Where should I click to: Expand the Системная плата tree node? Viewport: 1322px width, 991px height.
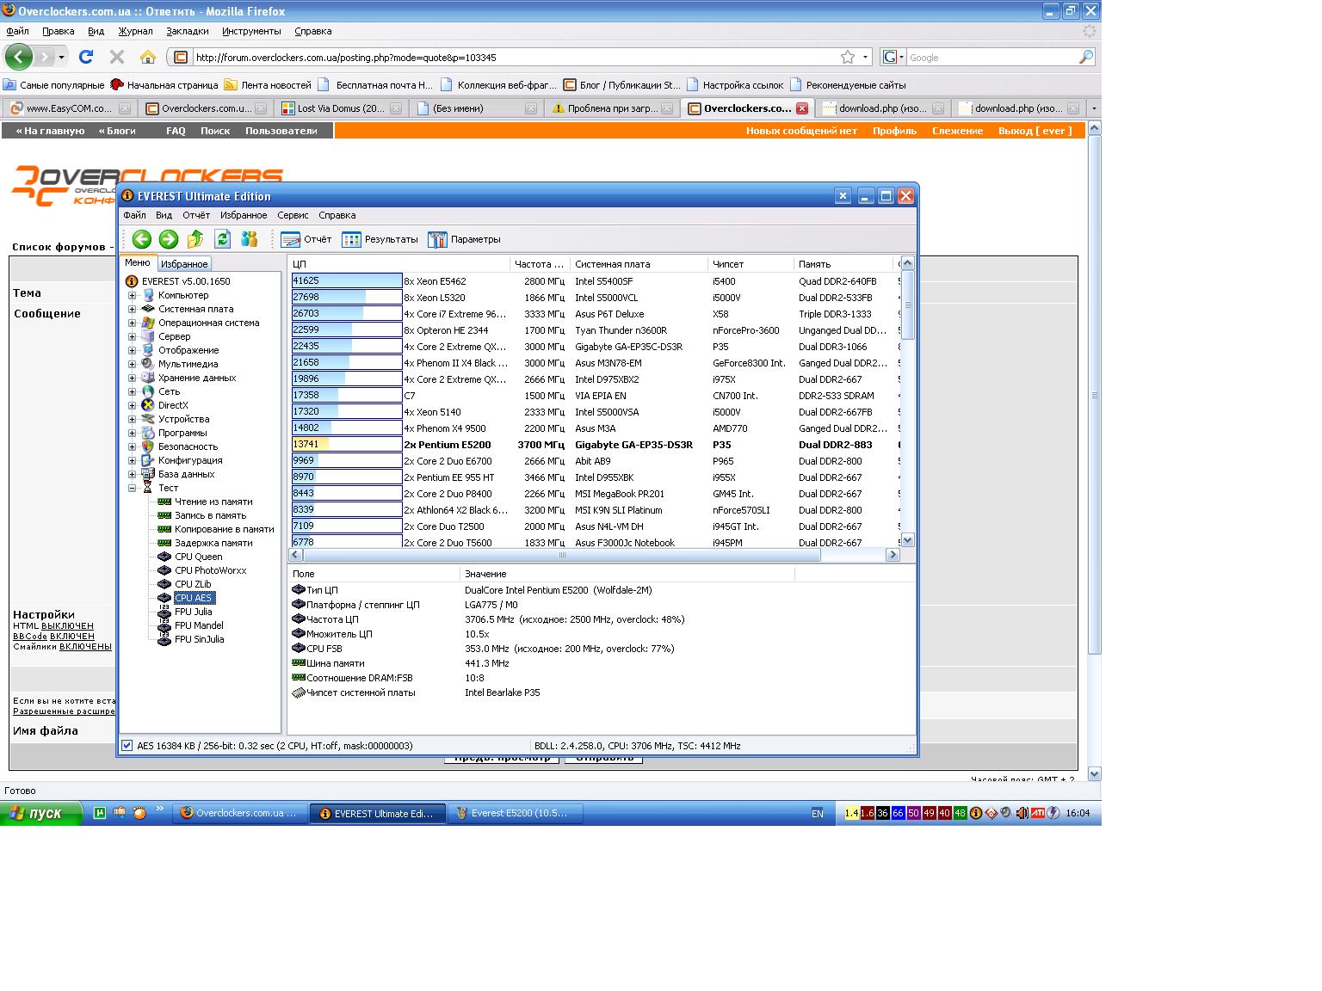pos(133,309)
